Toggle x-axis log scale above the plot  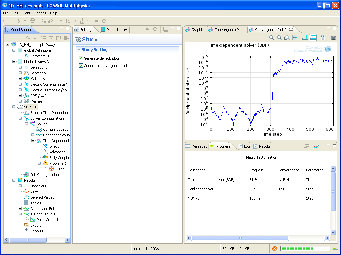pos(305,38)
